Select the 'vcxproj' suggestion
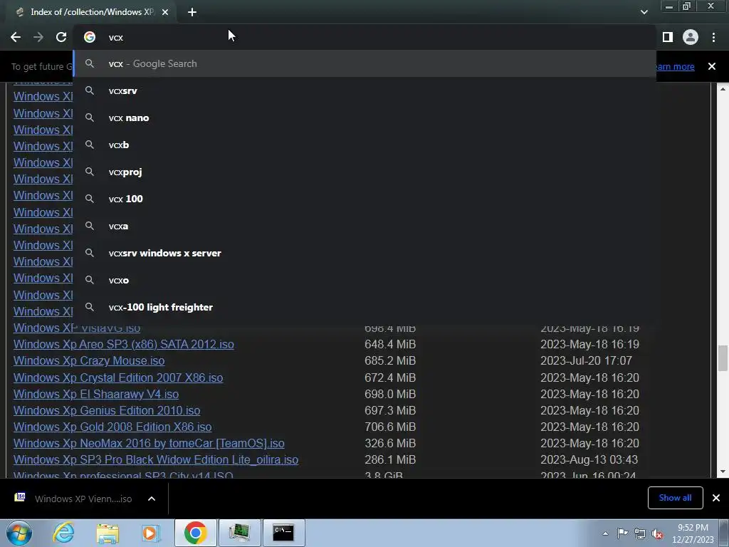The width and height of the screenshot is (729, 547). 364,172
